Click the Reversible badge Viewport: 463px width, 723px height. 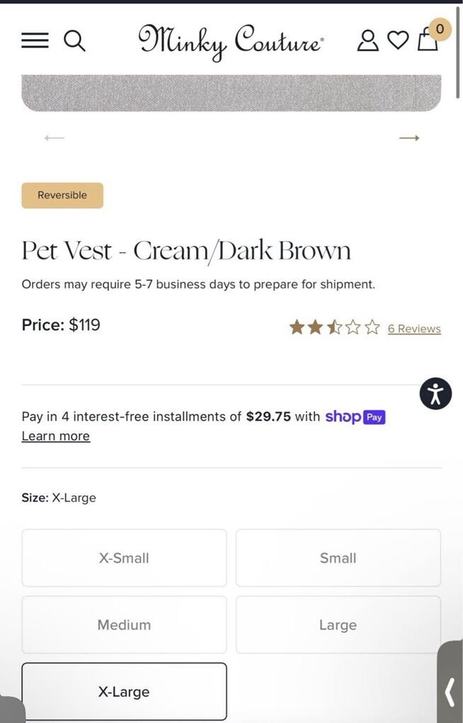pos(62,196)
